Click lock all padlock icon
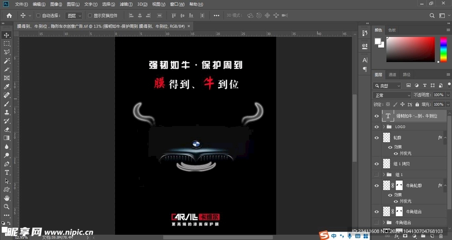 (x=417, y=104)
